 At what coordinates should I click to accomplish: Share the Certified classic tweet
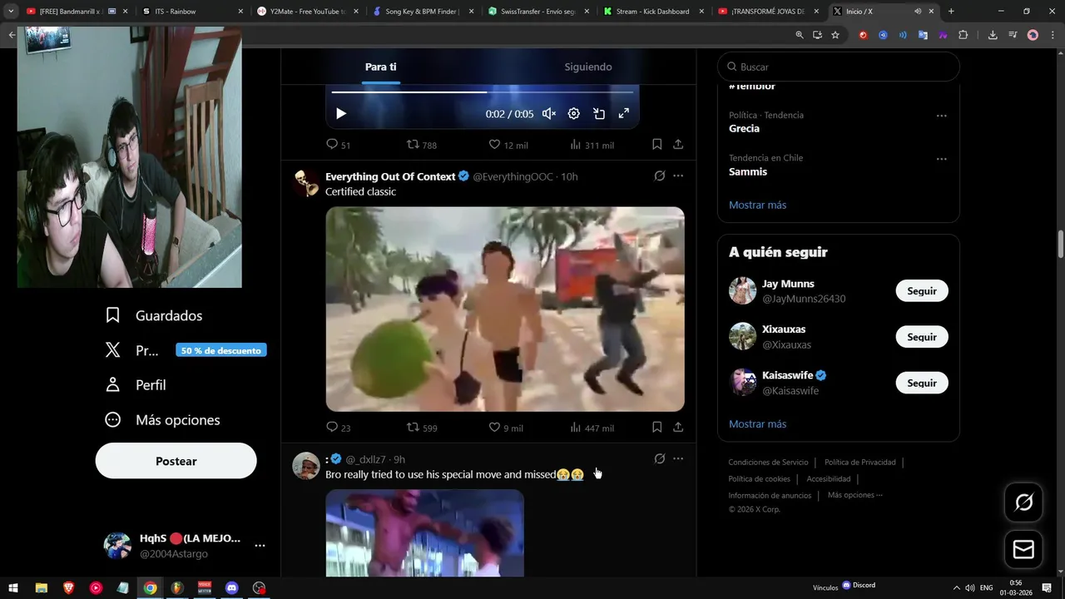tap(678, 428)
